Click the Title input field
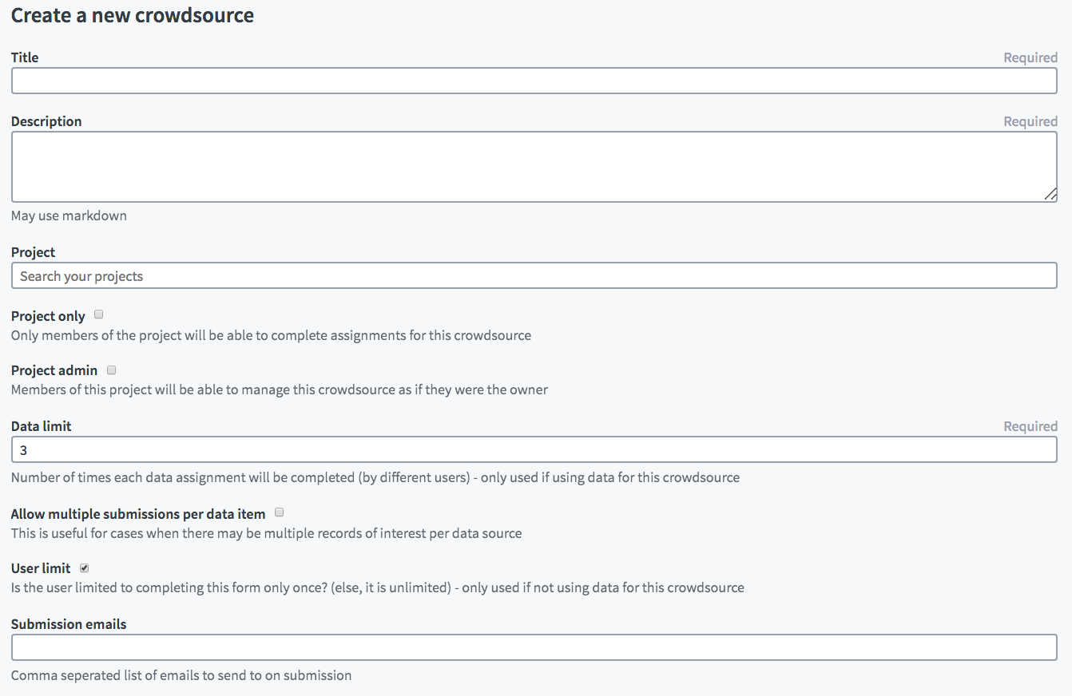This screenshot has width=1072, height=696. coord(534,81)
